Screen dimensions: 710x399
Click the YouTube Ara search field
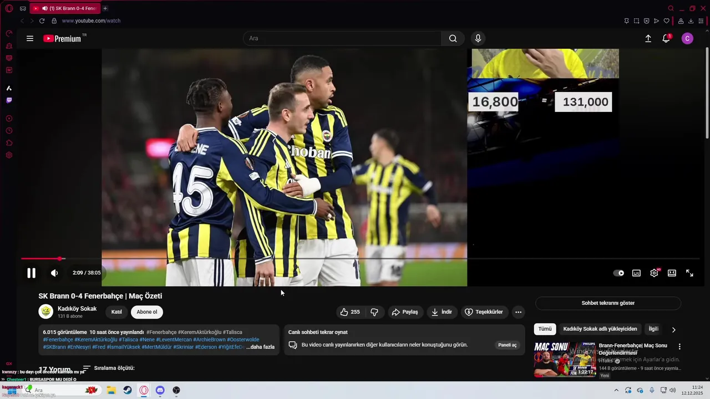pos(342,38)
